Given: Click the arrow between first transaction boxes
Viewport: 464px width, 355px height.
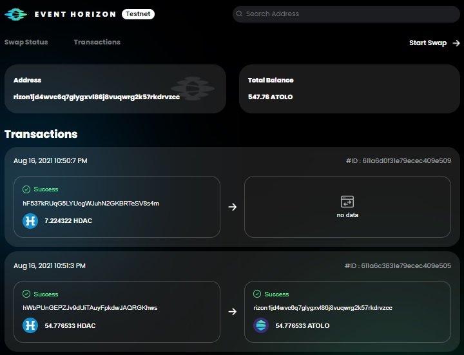Looking at the screenshot, I should click(x=232, y=207).
